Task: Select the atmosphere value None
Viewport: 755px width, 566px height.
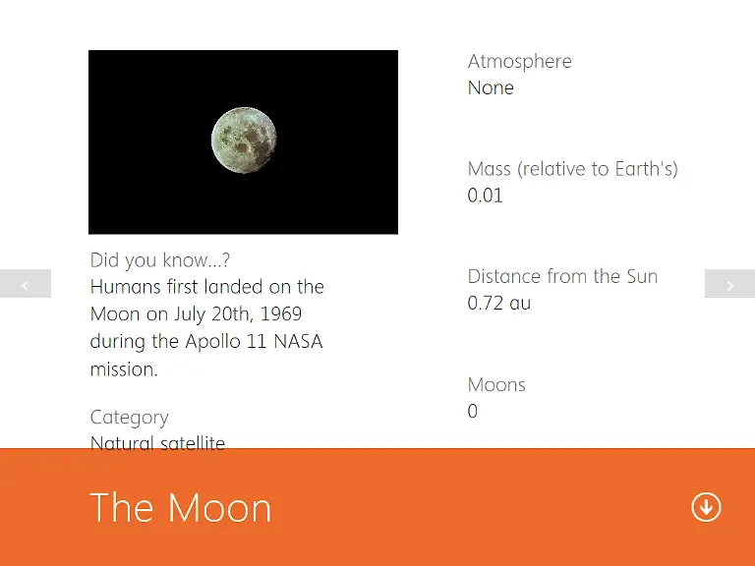Action: pos(491,87)
